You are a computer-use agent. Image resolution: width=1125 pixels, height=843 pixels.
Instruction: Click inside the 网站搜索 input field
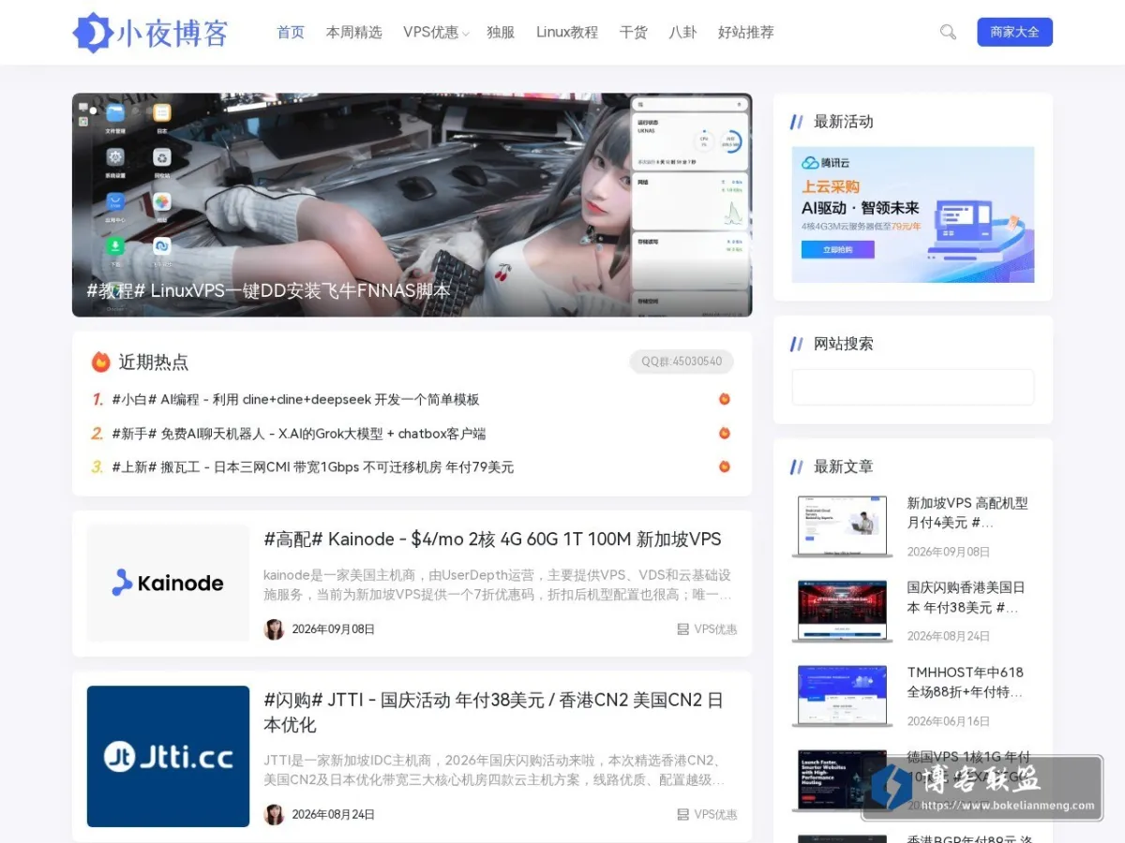click(x=913, y=387)
